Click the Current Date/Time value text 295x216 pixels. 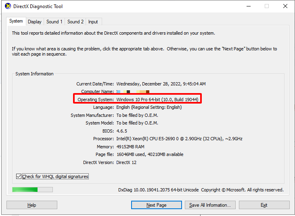[x=161, y=84]
